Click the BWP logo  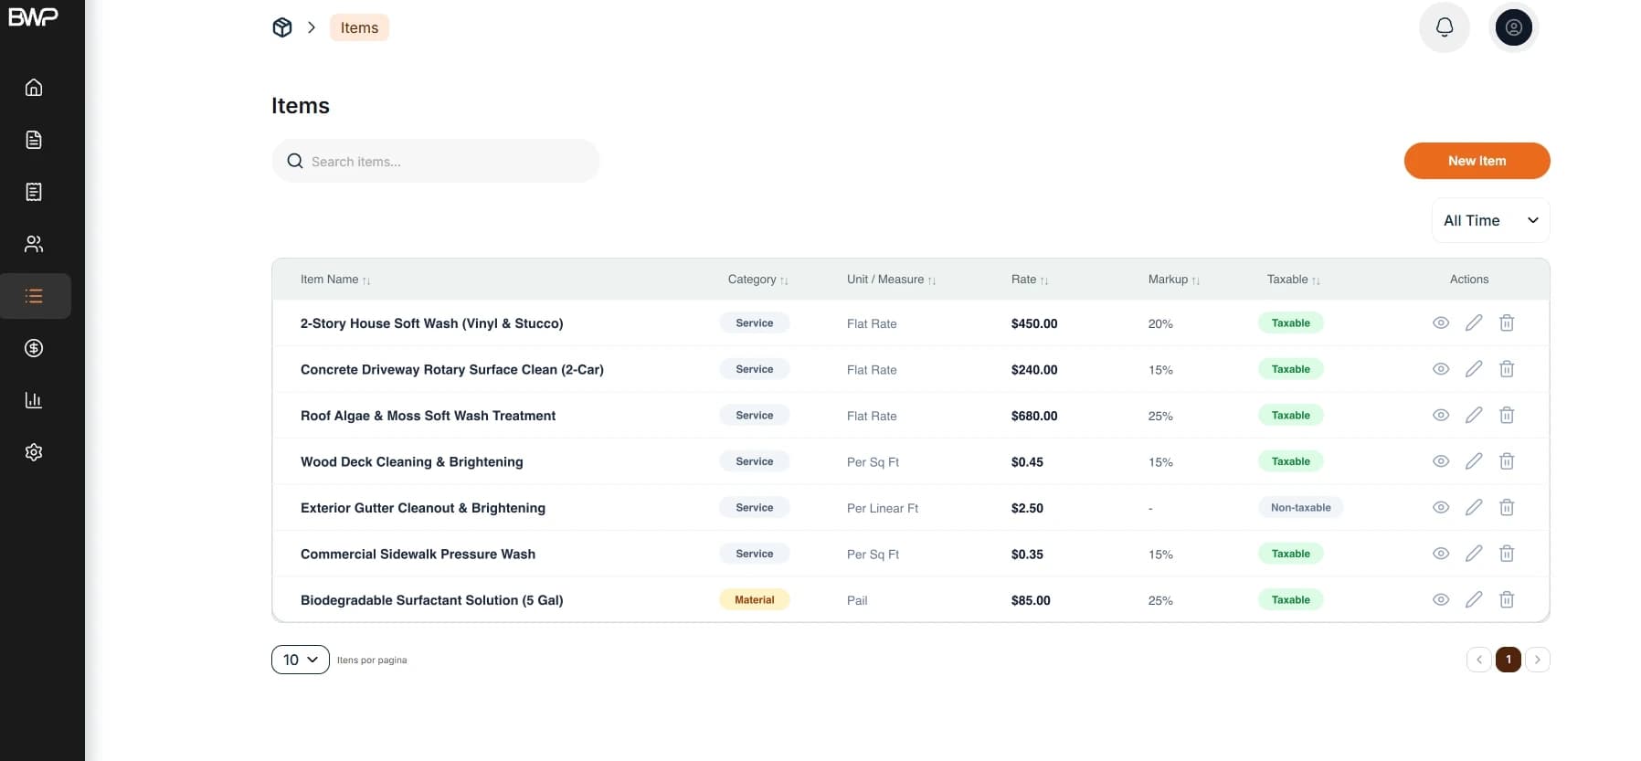coord(33,16)
